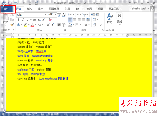Open the 编辑 editing binoculars button
157x116 pixels.
pos(119,19)
